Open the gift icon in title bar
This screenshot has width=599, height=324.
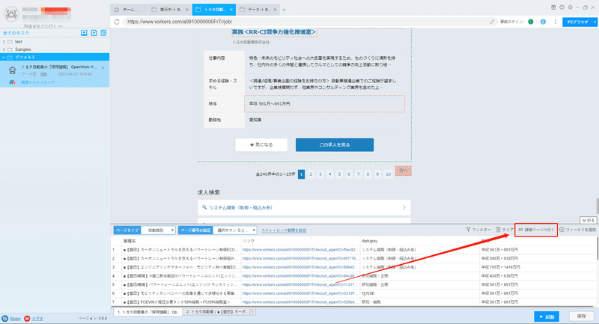point(553,7)
